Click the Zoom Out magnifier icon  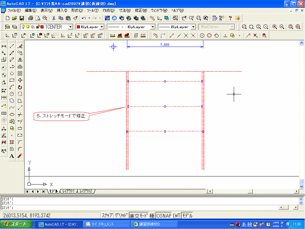282,27
